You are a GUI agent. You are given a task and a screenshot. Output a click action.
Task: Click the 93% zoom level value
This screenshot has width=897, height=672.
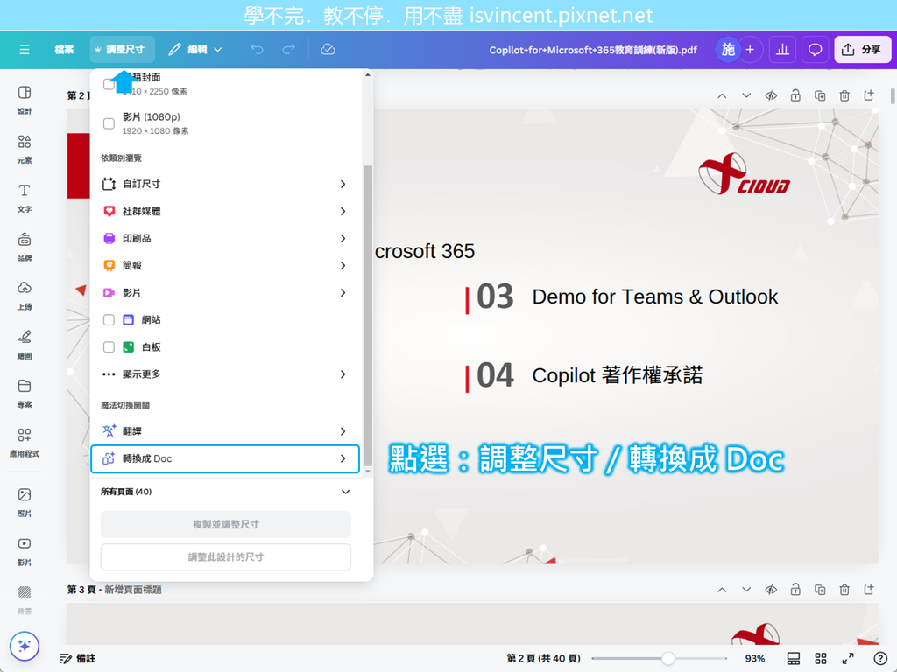754,658
